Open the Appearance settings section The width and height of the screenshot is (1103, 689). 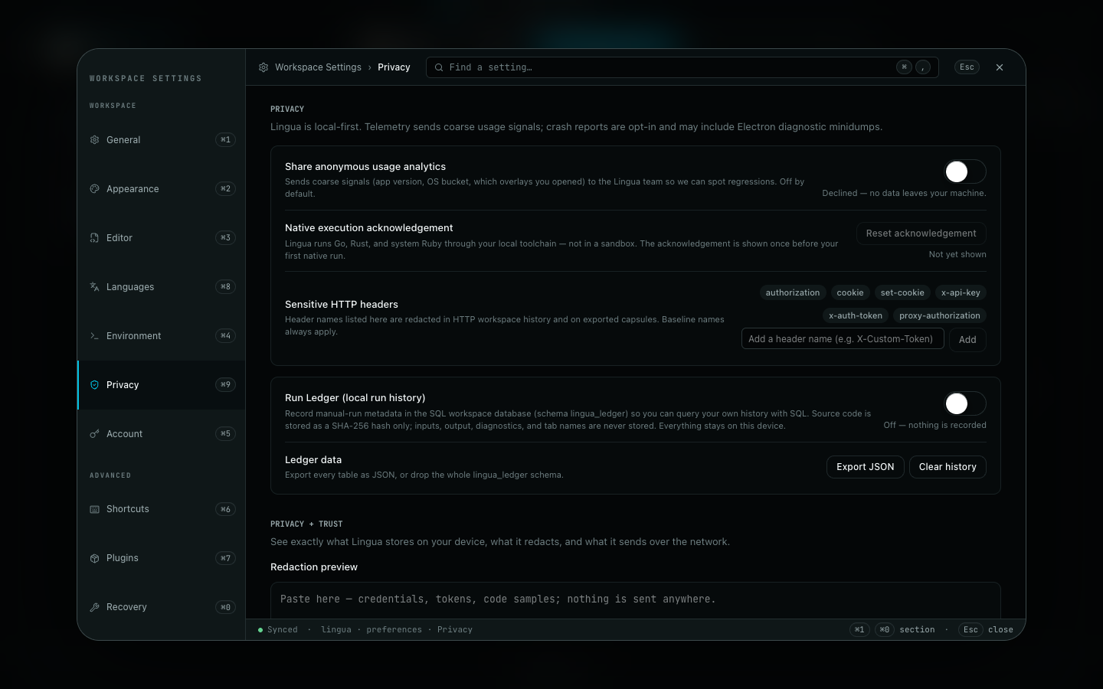click(x=162, y=189)
